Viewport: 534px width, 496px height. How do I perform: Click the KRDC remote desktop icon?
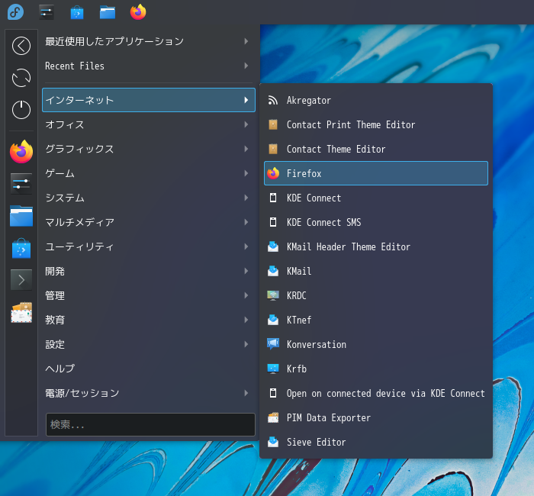click(273, 296)
